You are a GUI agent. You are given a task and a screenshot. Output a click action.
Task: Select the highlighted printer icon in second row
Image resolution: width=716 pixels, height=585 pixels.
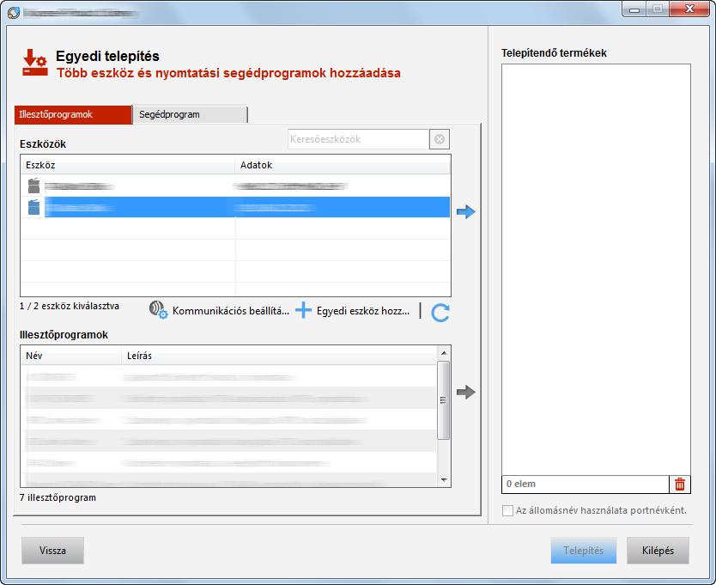(33, 208)
